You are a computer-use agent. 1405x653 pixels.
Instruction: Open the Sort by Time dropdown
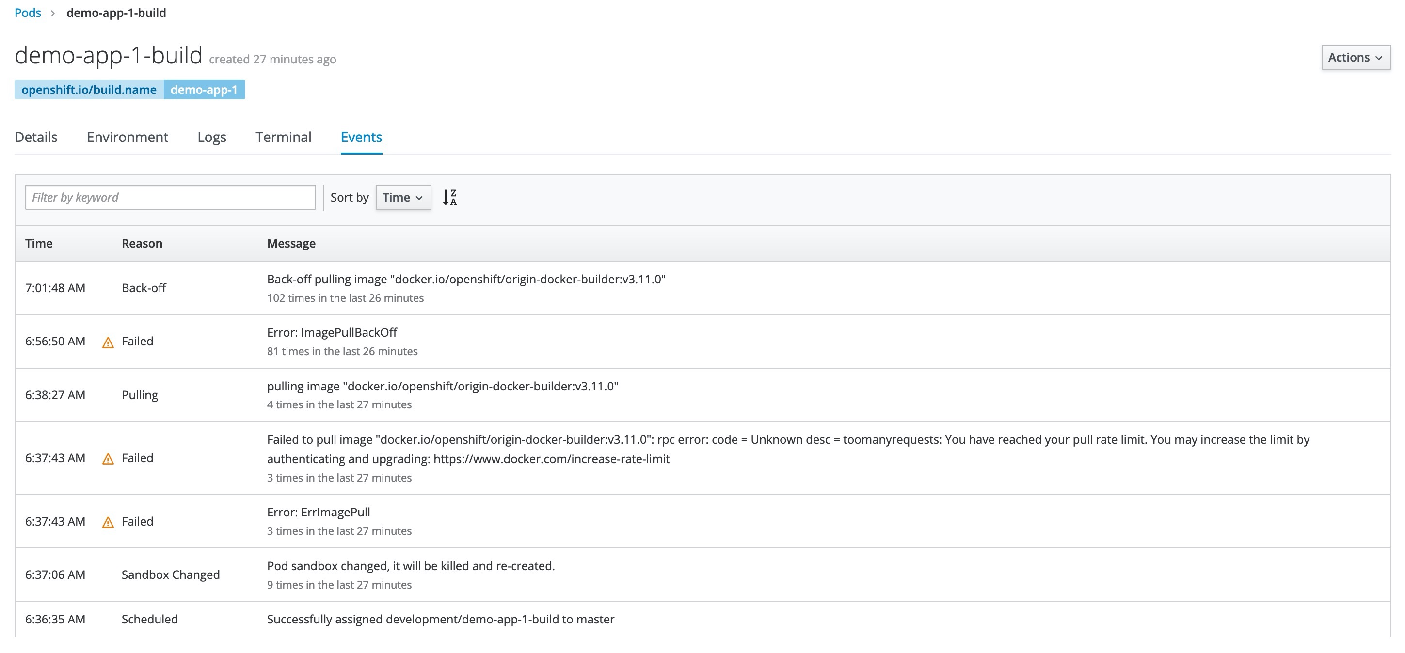[402, 197]
